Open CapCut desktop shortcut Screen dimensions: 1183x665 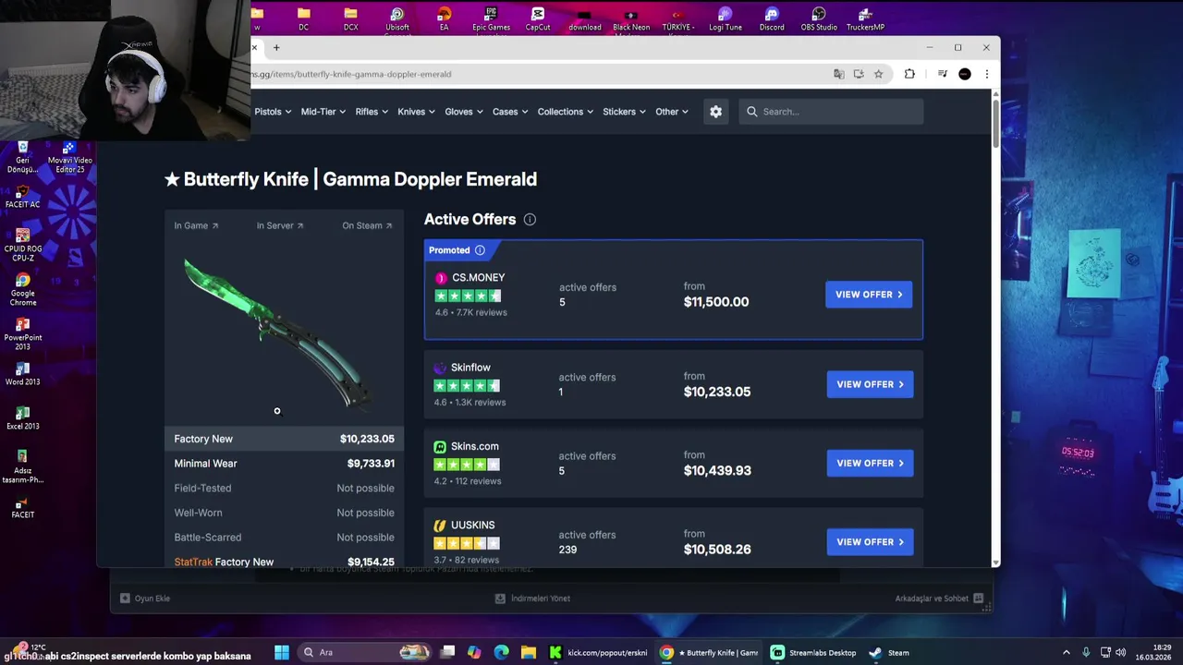tap(538, 18)
